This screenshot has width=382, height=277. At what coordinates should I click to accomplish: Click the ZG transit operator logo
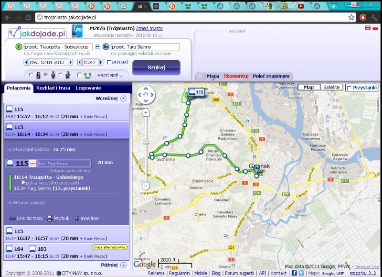tap(77, 31)
